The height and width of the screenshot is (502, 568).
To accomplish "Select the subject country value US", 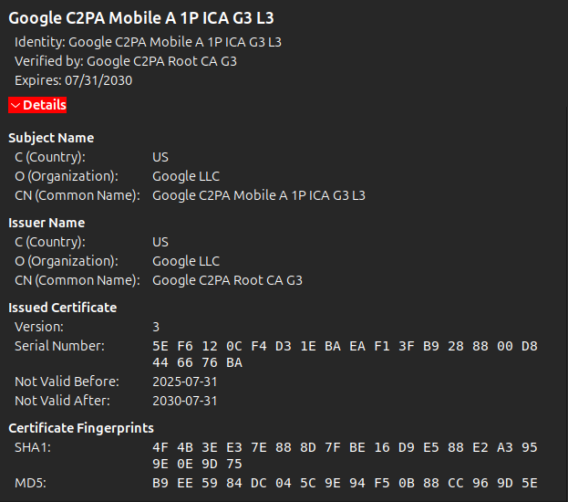I will tap(160, 157).
